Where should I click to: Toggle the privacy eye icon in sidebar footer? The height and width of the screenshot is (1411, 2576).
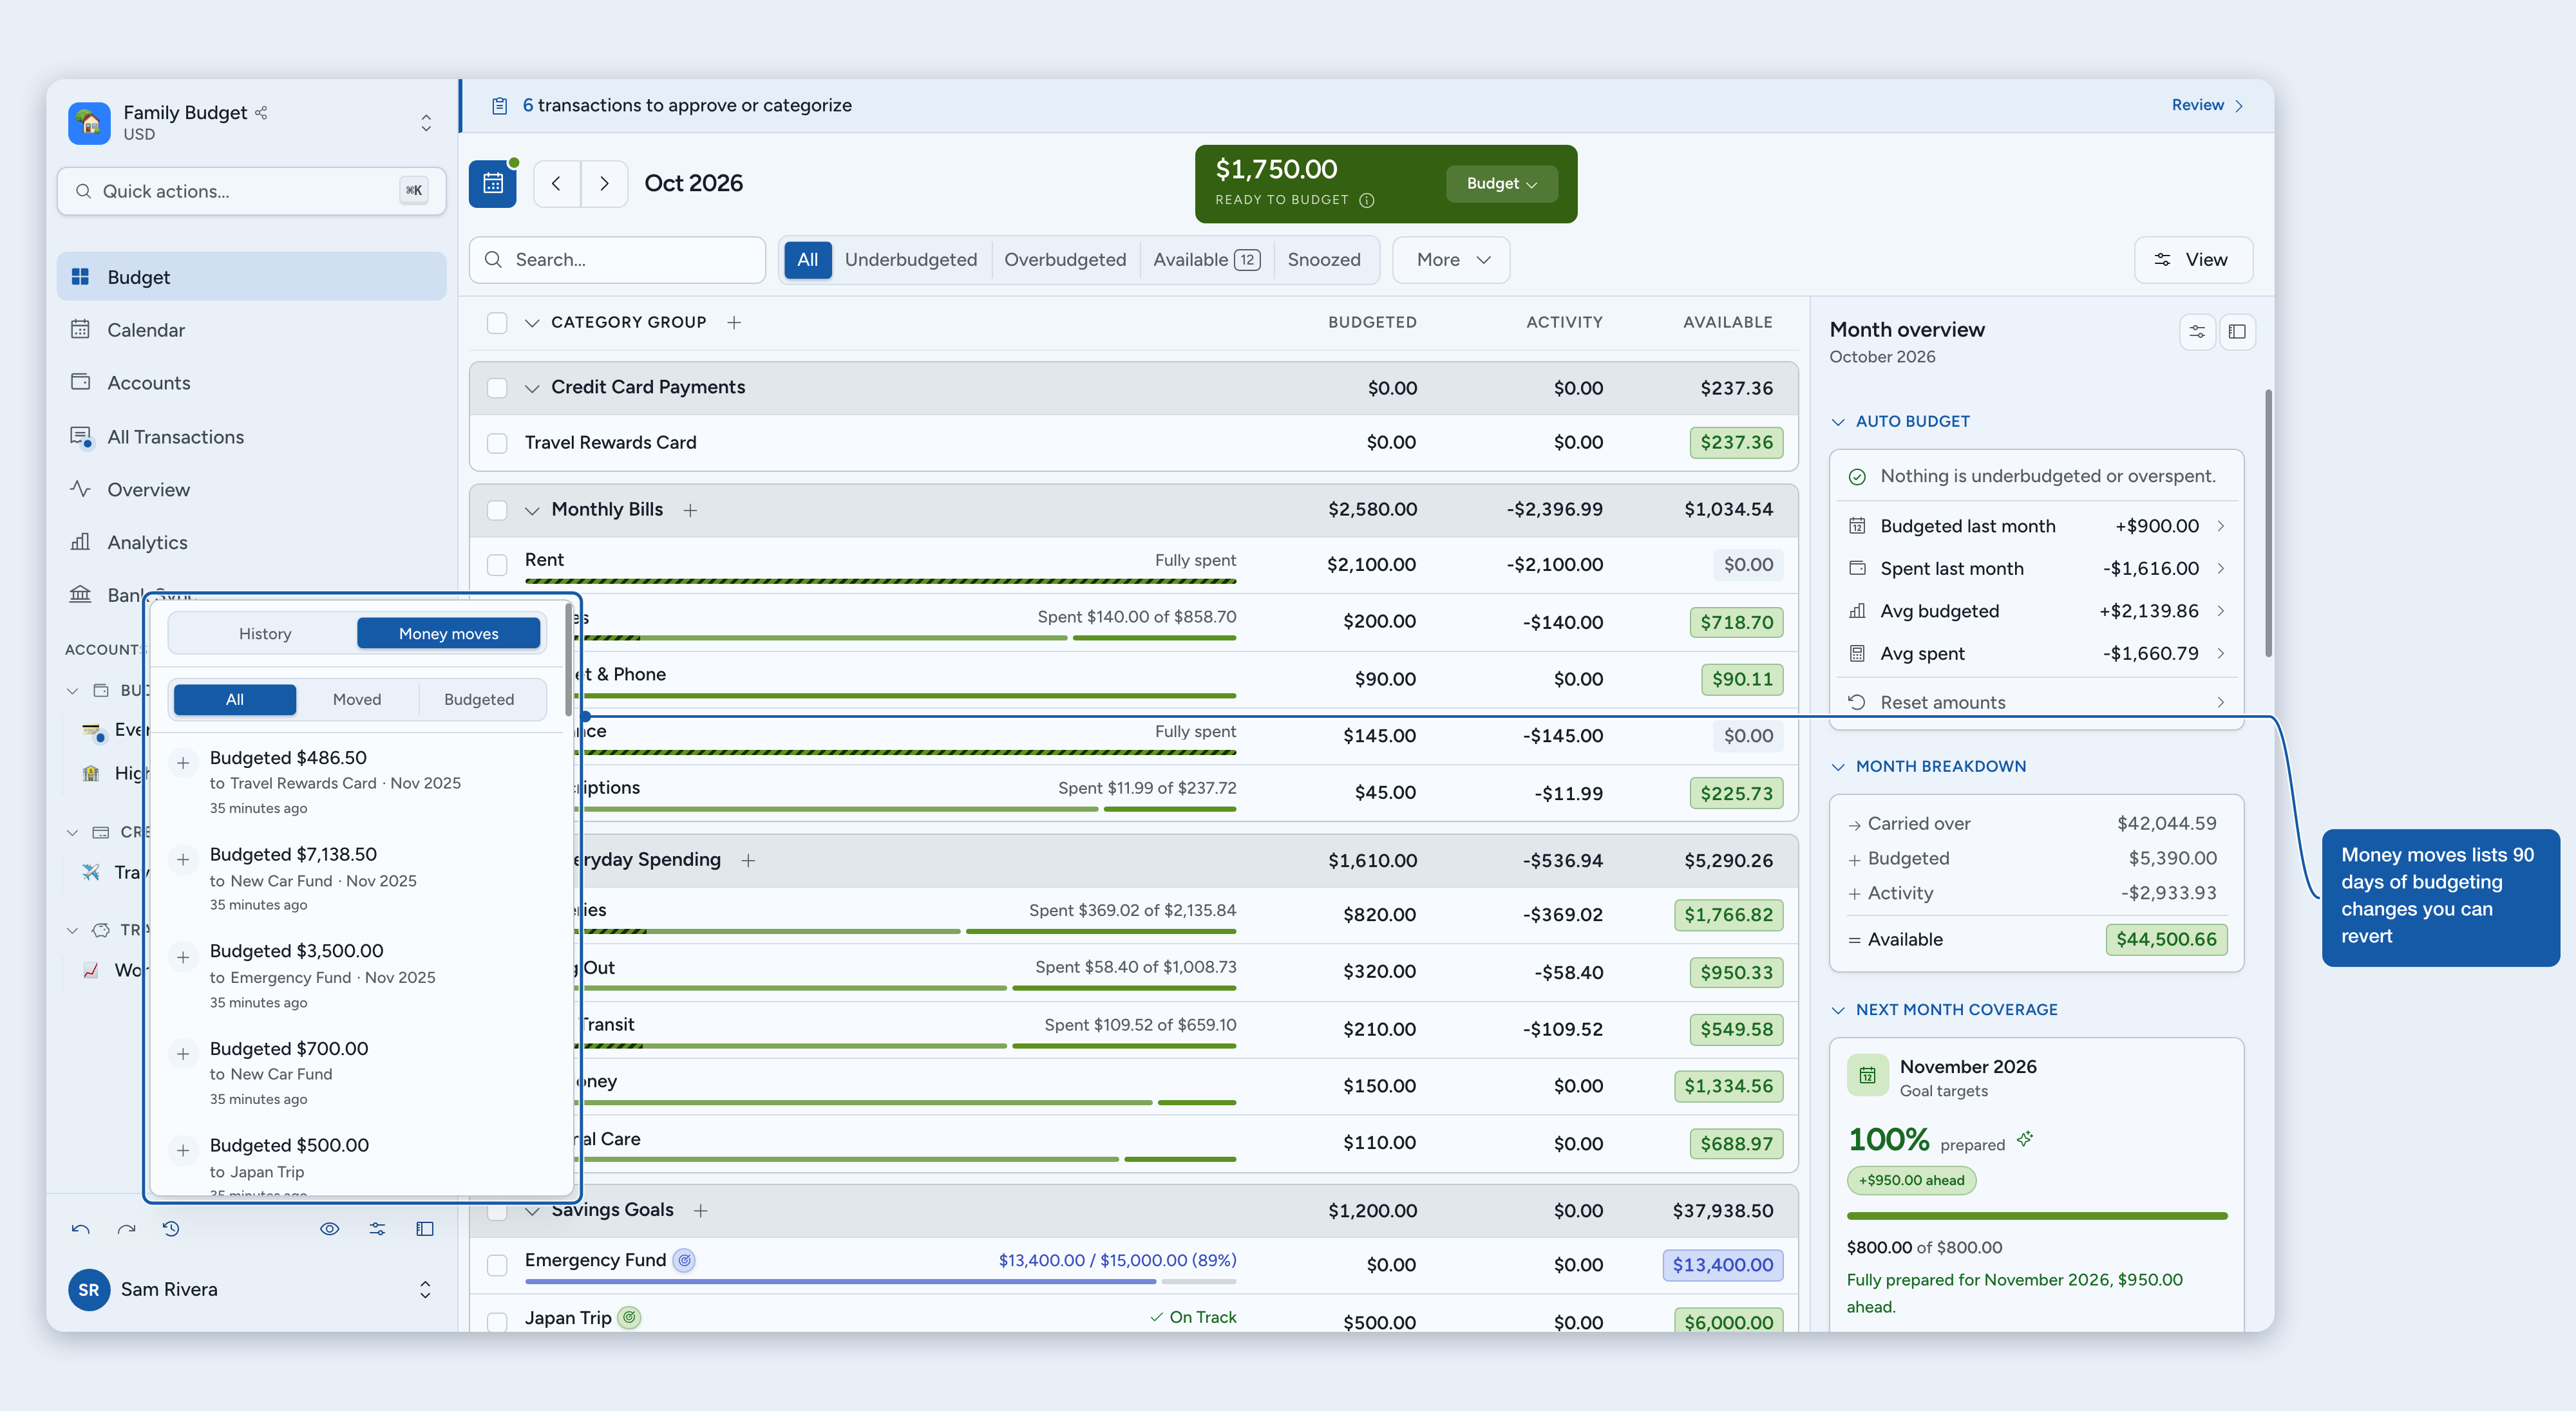[x=329, y=1229]
